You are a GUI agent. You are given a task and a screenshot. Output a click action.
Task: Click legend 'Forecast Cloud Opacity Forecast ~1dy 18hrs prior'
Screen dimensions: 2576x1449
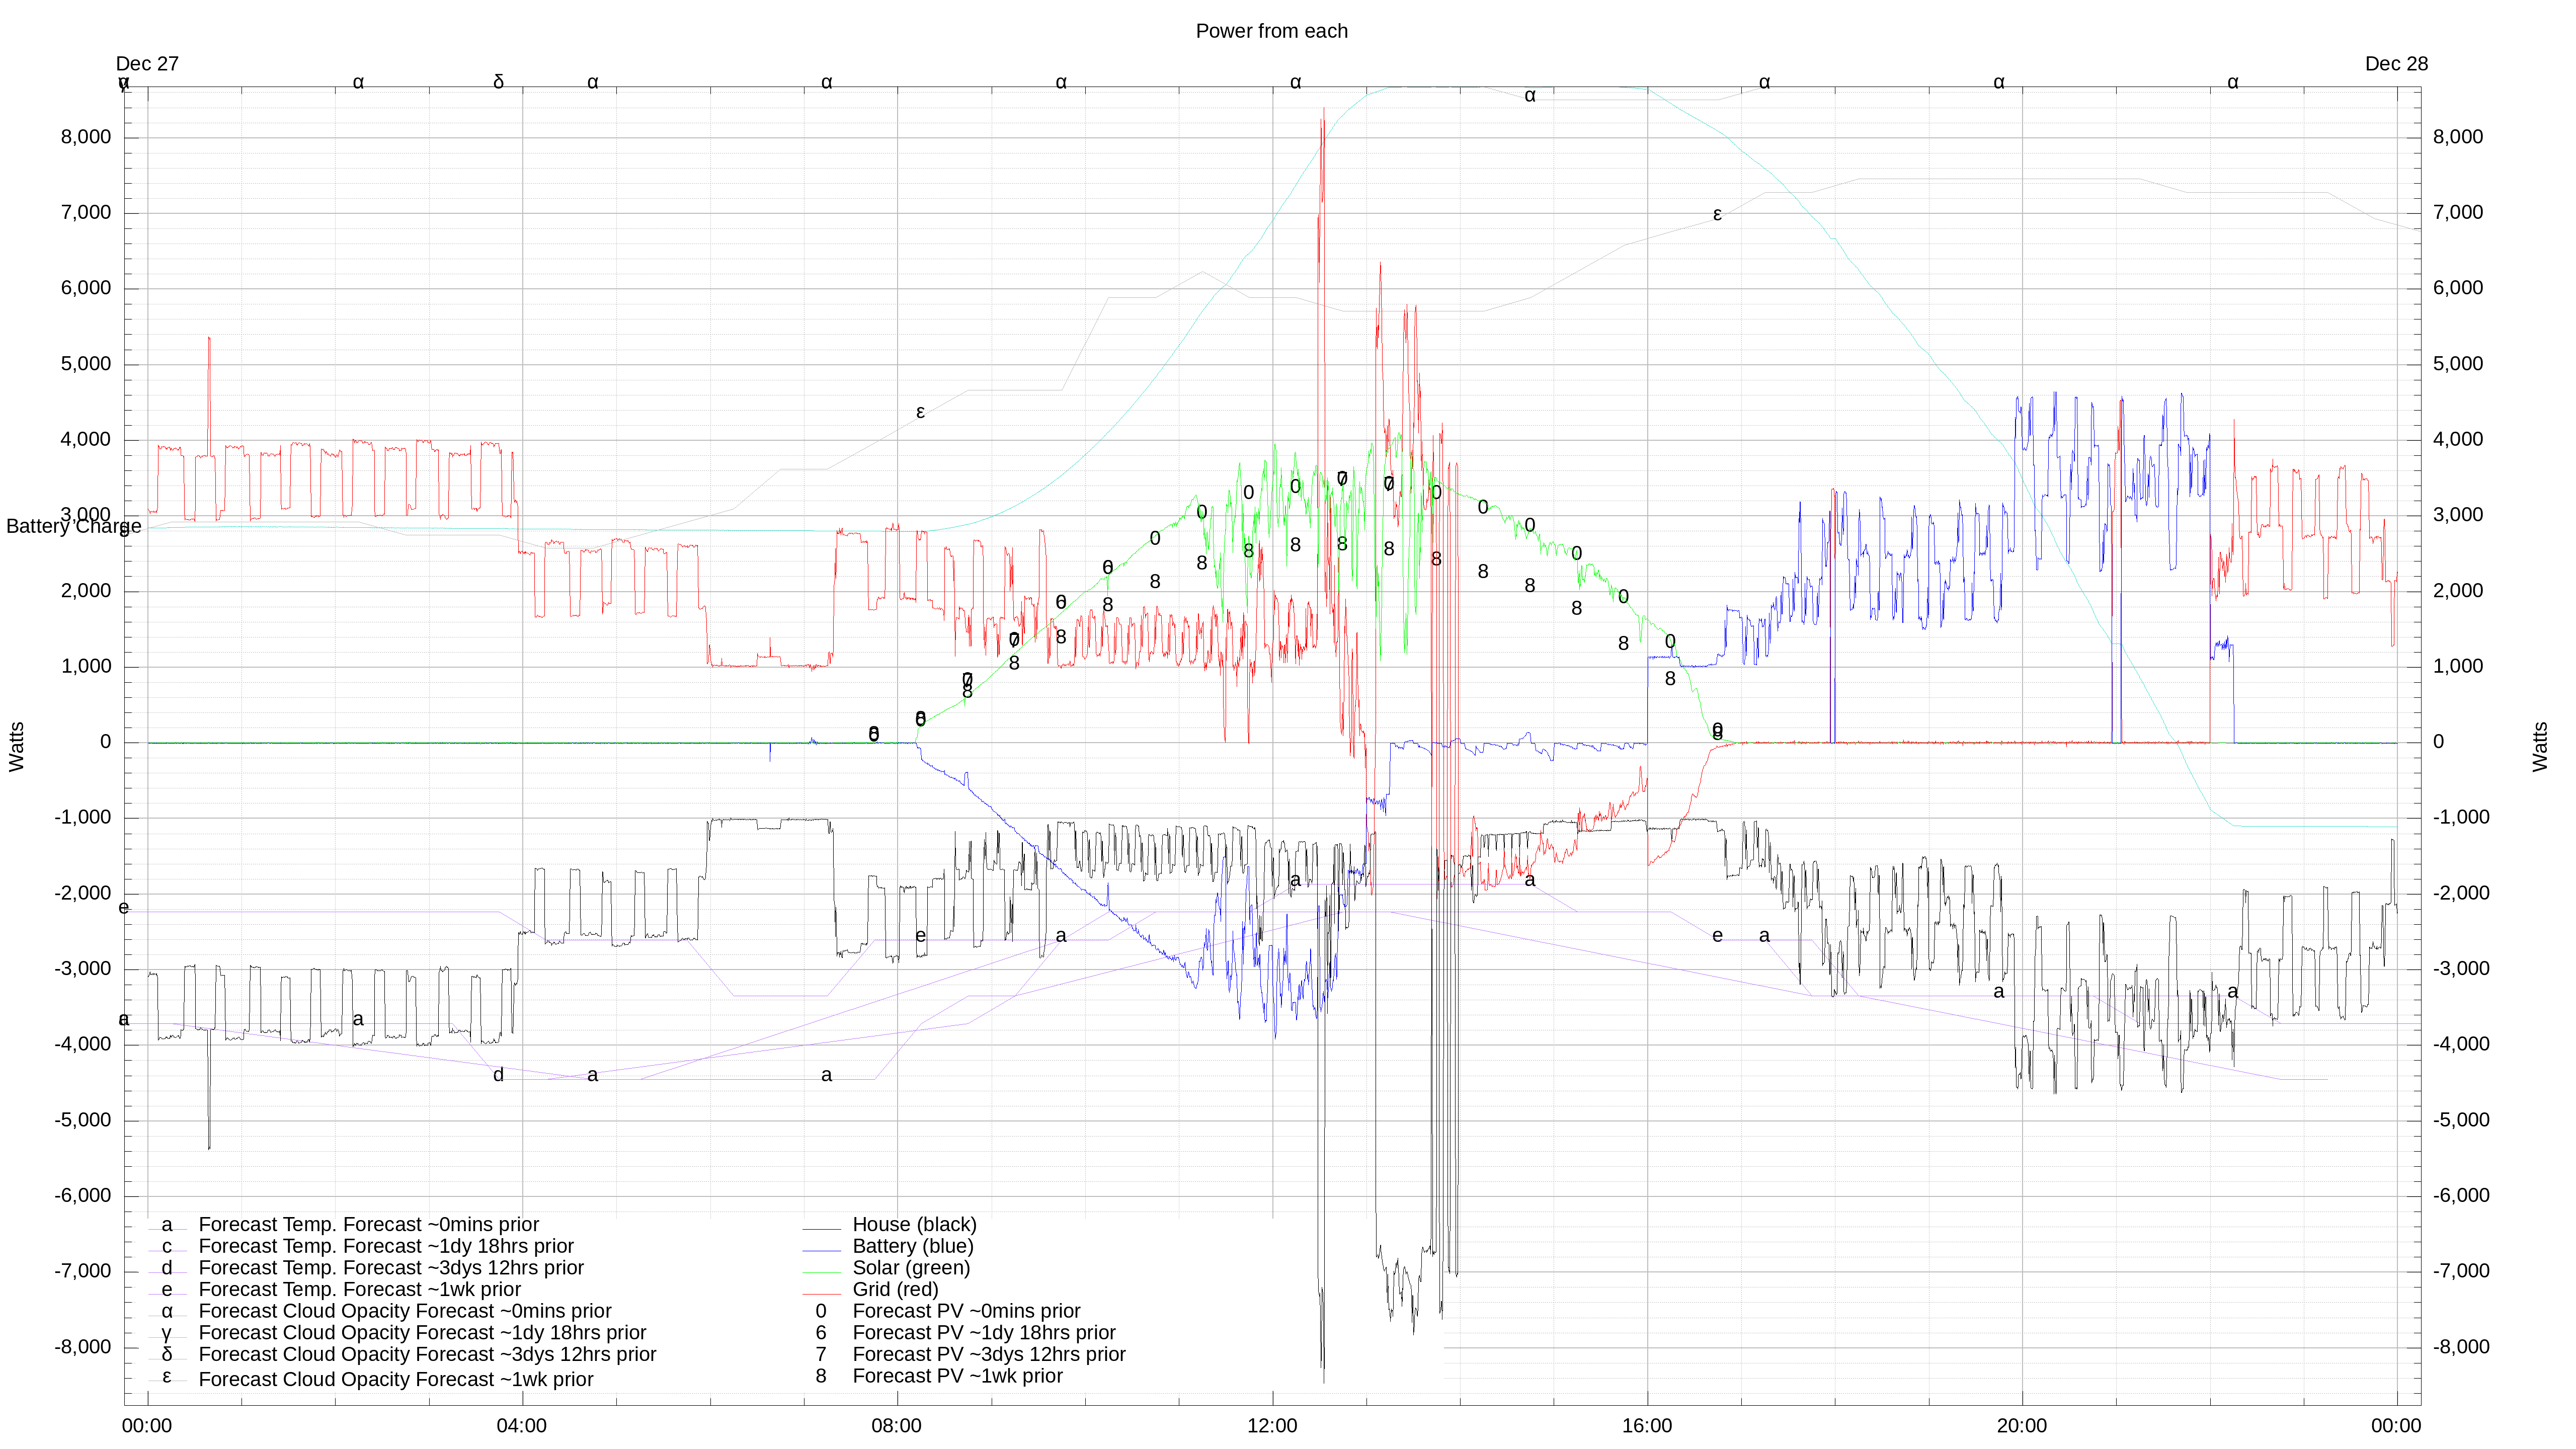click(423, 1333)
